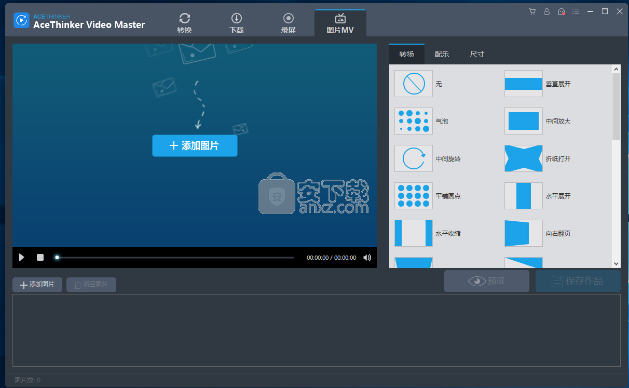Viewport: 629px width, 388px height.
Task: Click the 预览 preview button
Action: [x=487, y=281]
